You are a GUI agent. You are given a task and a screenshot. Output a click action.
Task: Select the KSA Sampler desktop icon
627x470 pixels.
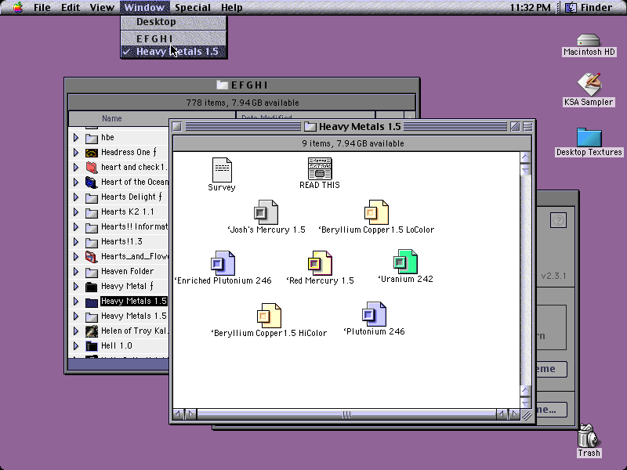coord(589,85)
